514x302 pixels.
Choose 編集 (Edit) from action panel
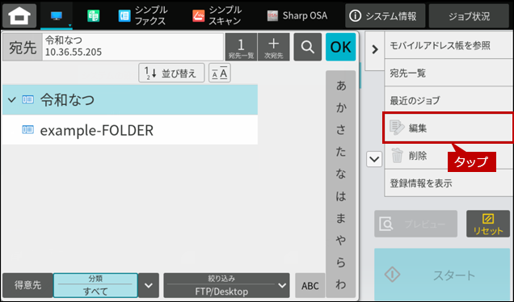point(448,128)
